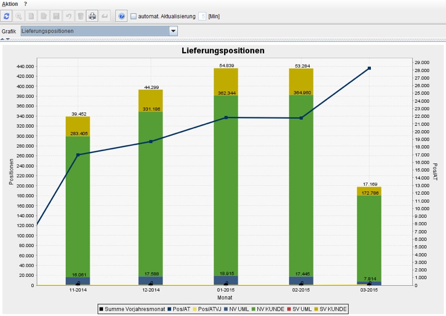Viewport: 446px width, 316px height.
Task: Click the update interval minutes field
Action: click(202, 16)
